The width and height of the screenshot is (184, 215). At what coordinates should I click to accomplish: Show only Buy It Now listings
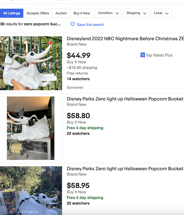tap(82, 13)
